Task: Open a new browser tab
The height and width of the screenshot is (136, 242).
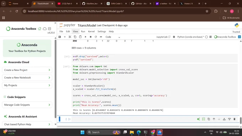Action: (206, 4)
